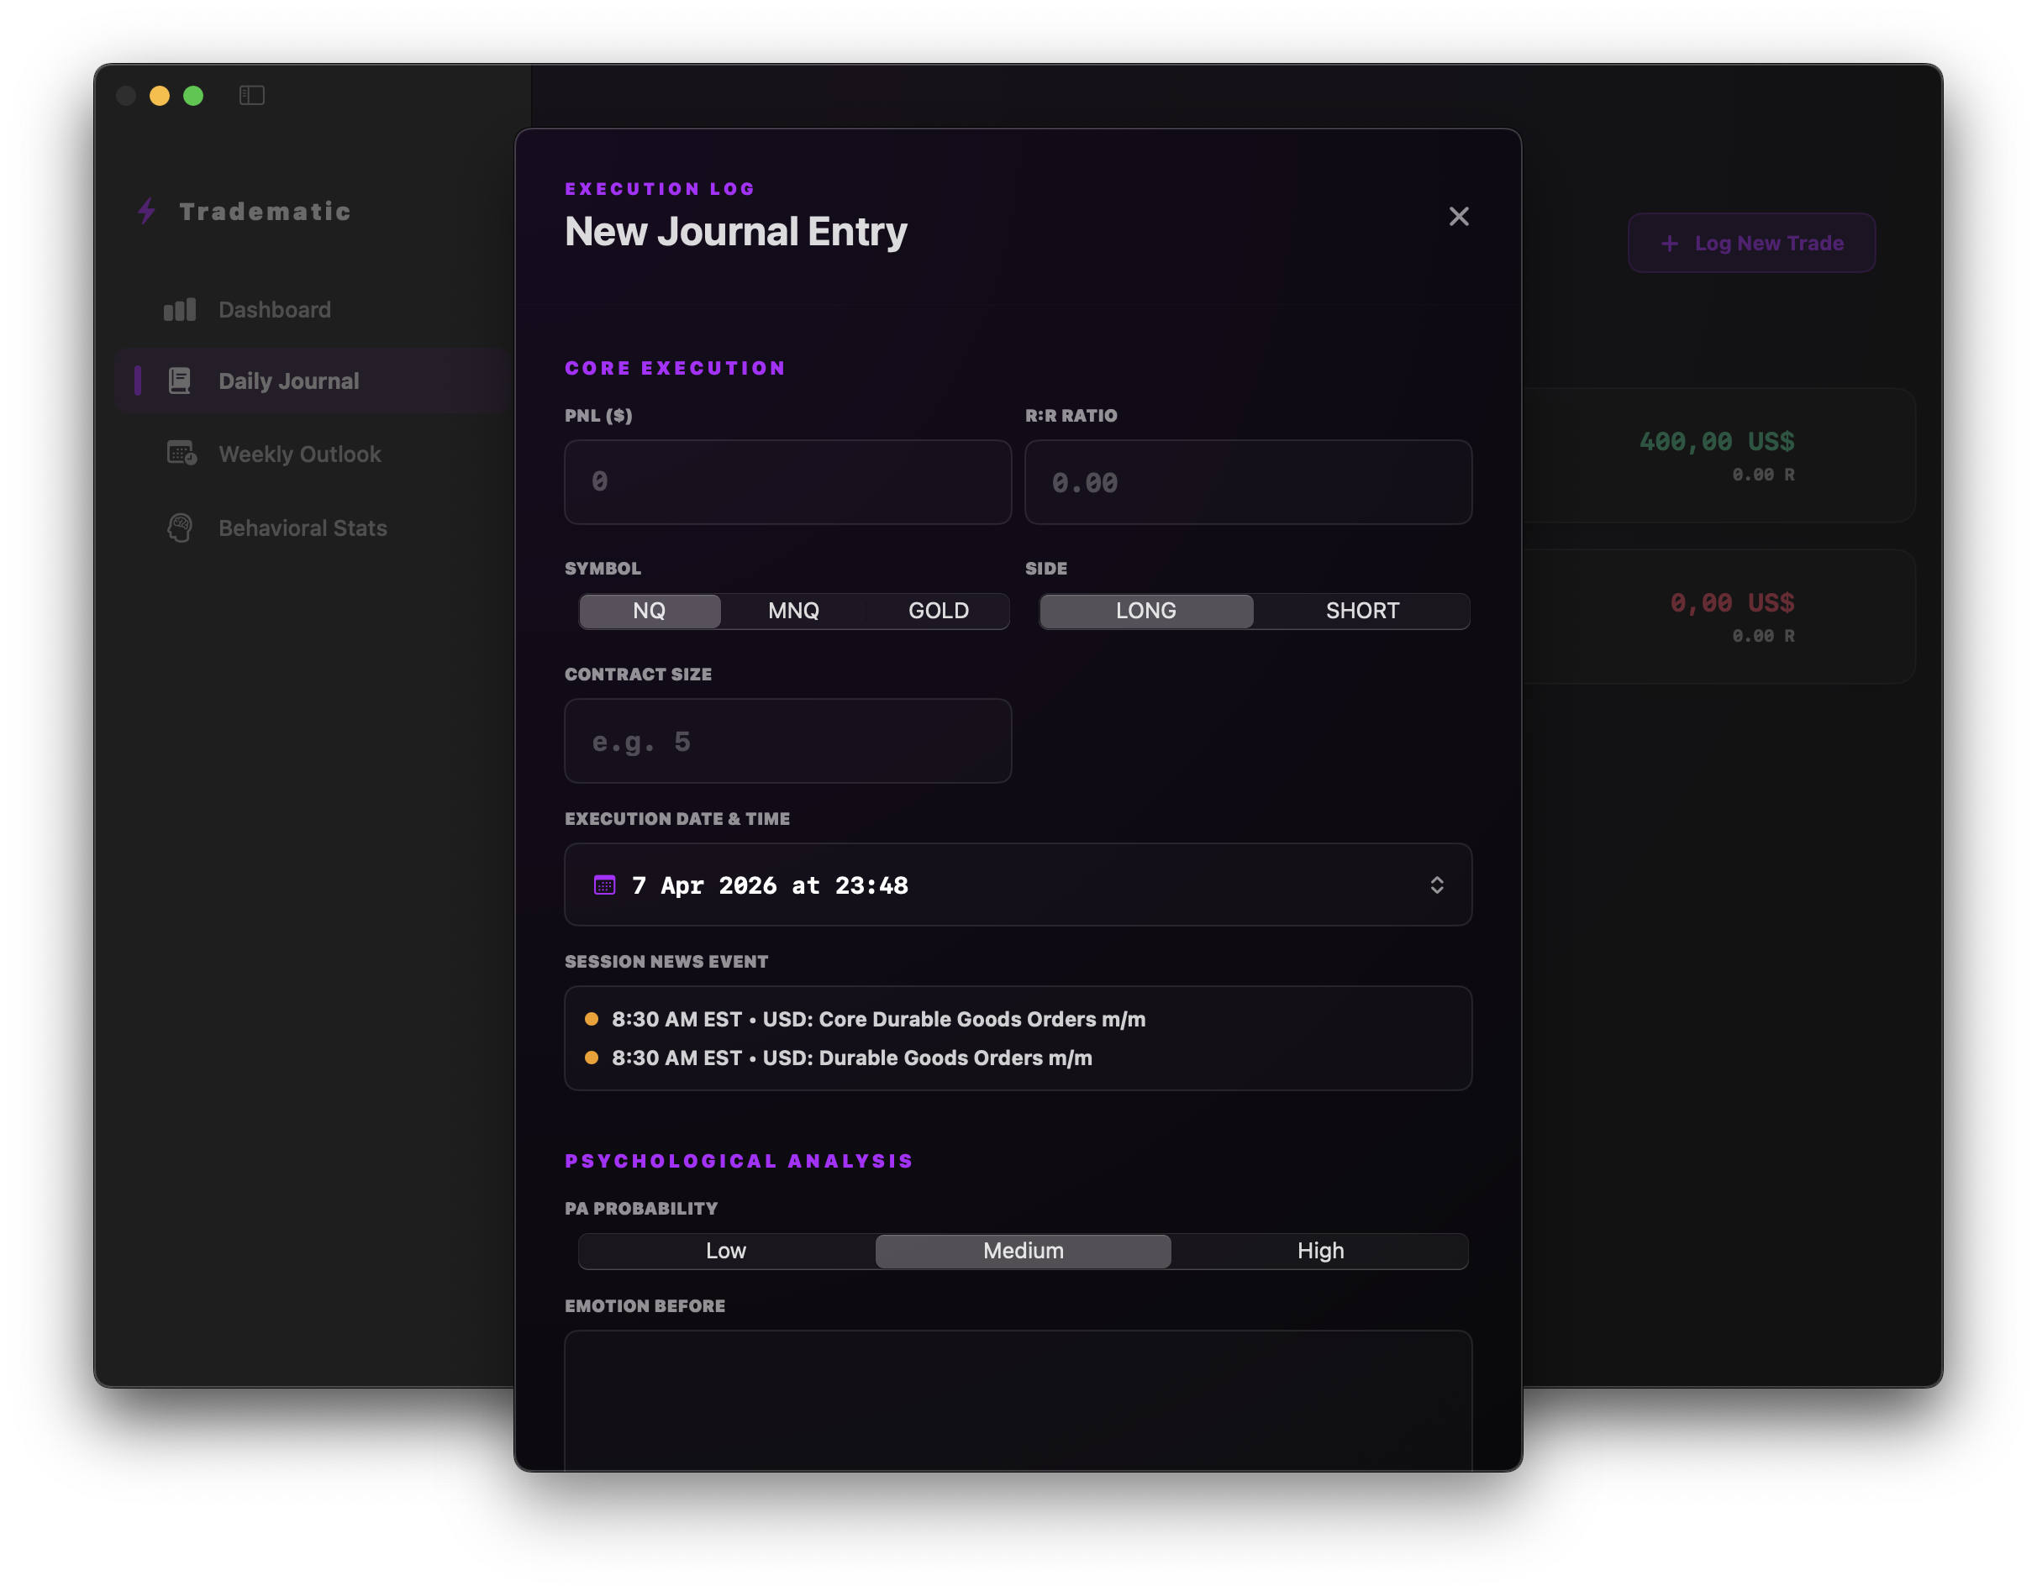Open Weekly Outlook from the sidebar

pos(299,454)
